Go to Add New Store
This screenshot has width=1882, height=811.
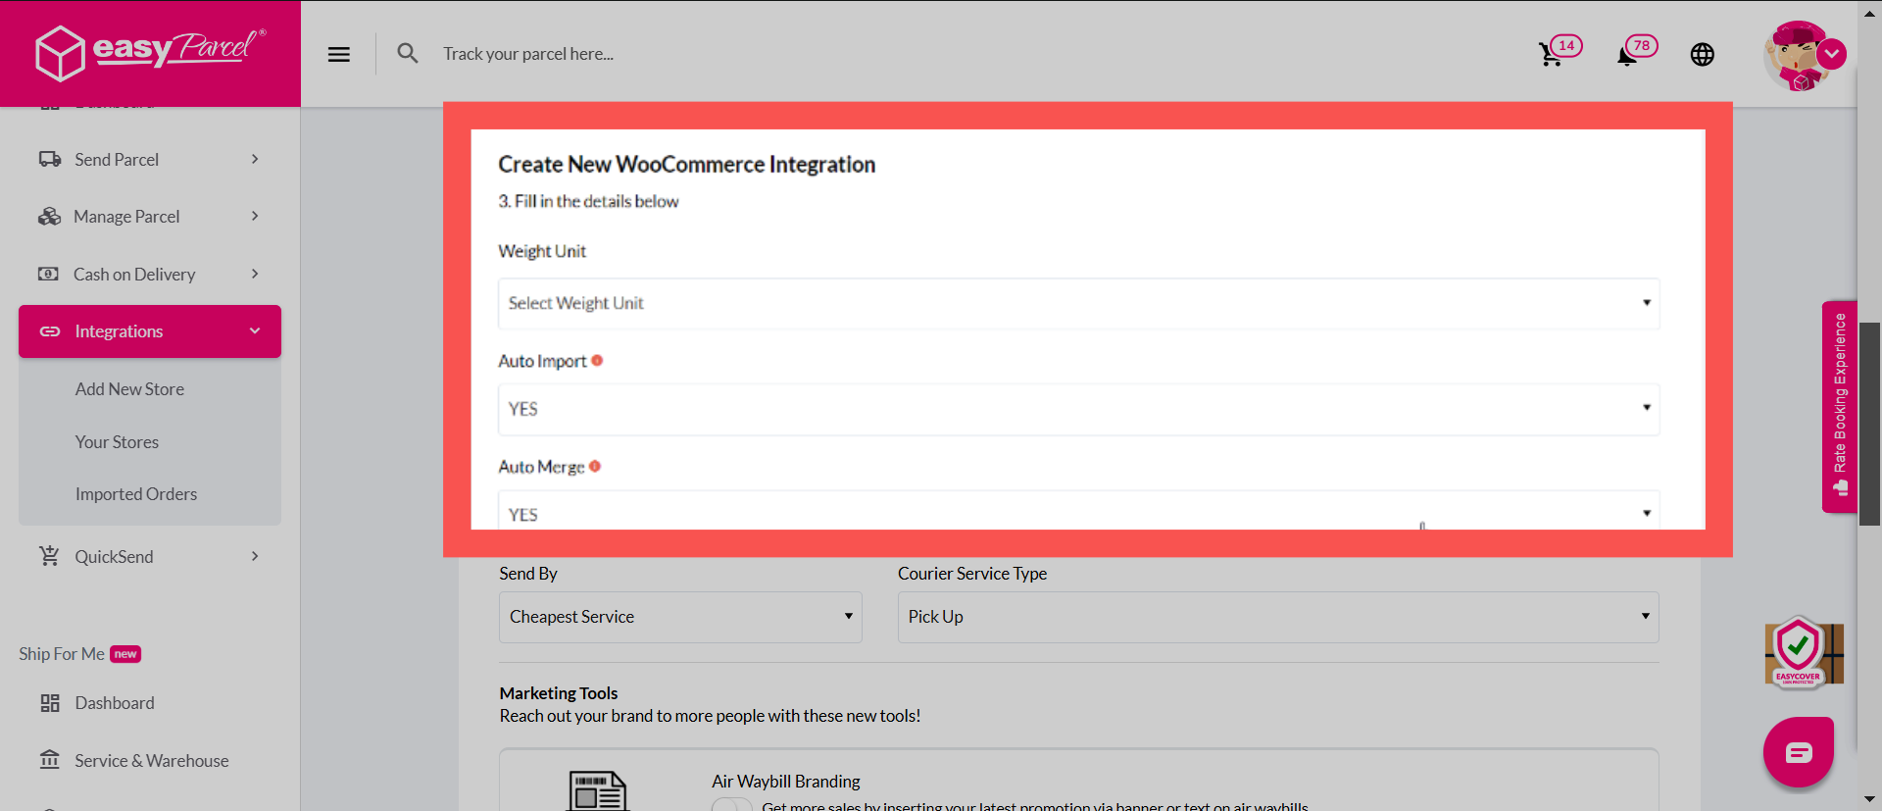tap(129, 389)
